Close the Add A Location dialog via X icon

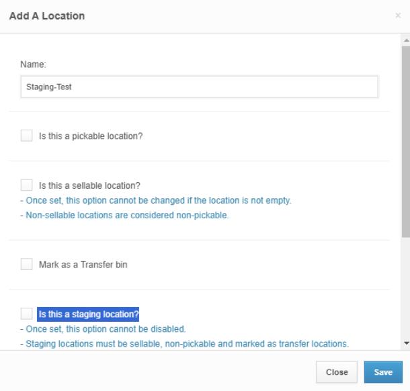click(x=398, y=15)
